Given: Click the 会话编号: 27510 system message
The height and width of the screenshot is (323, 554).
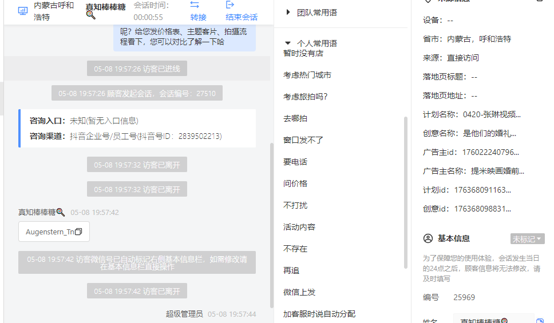Looking at the screenshot, I should point(137,93).
